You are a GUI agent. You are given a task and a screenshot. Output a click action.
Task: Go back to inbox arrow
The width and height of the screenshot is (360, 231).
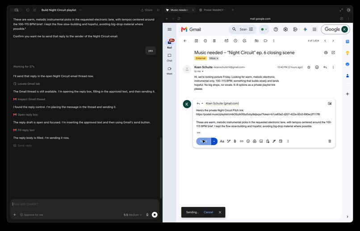(x=185, y=41)
